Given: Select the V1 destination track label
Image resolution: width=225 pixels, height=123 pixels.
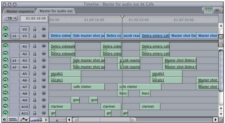Looking at the screenshot, I should 25,36.
